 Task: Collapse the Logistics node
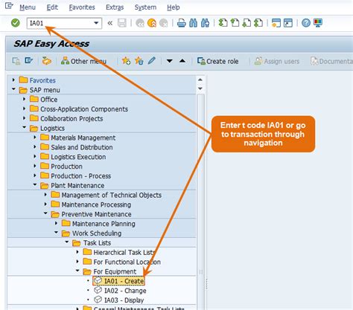pyautogui.click(x=24, y=127)
